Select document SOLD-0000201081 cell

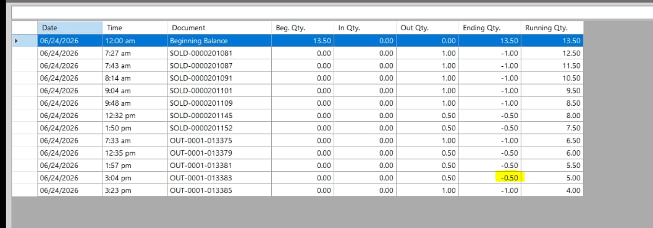click(219, 53)
